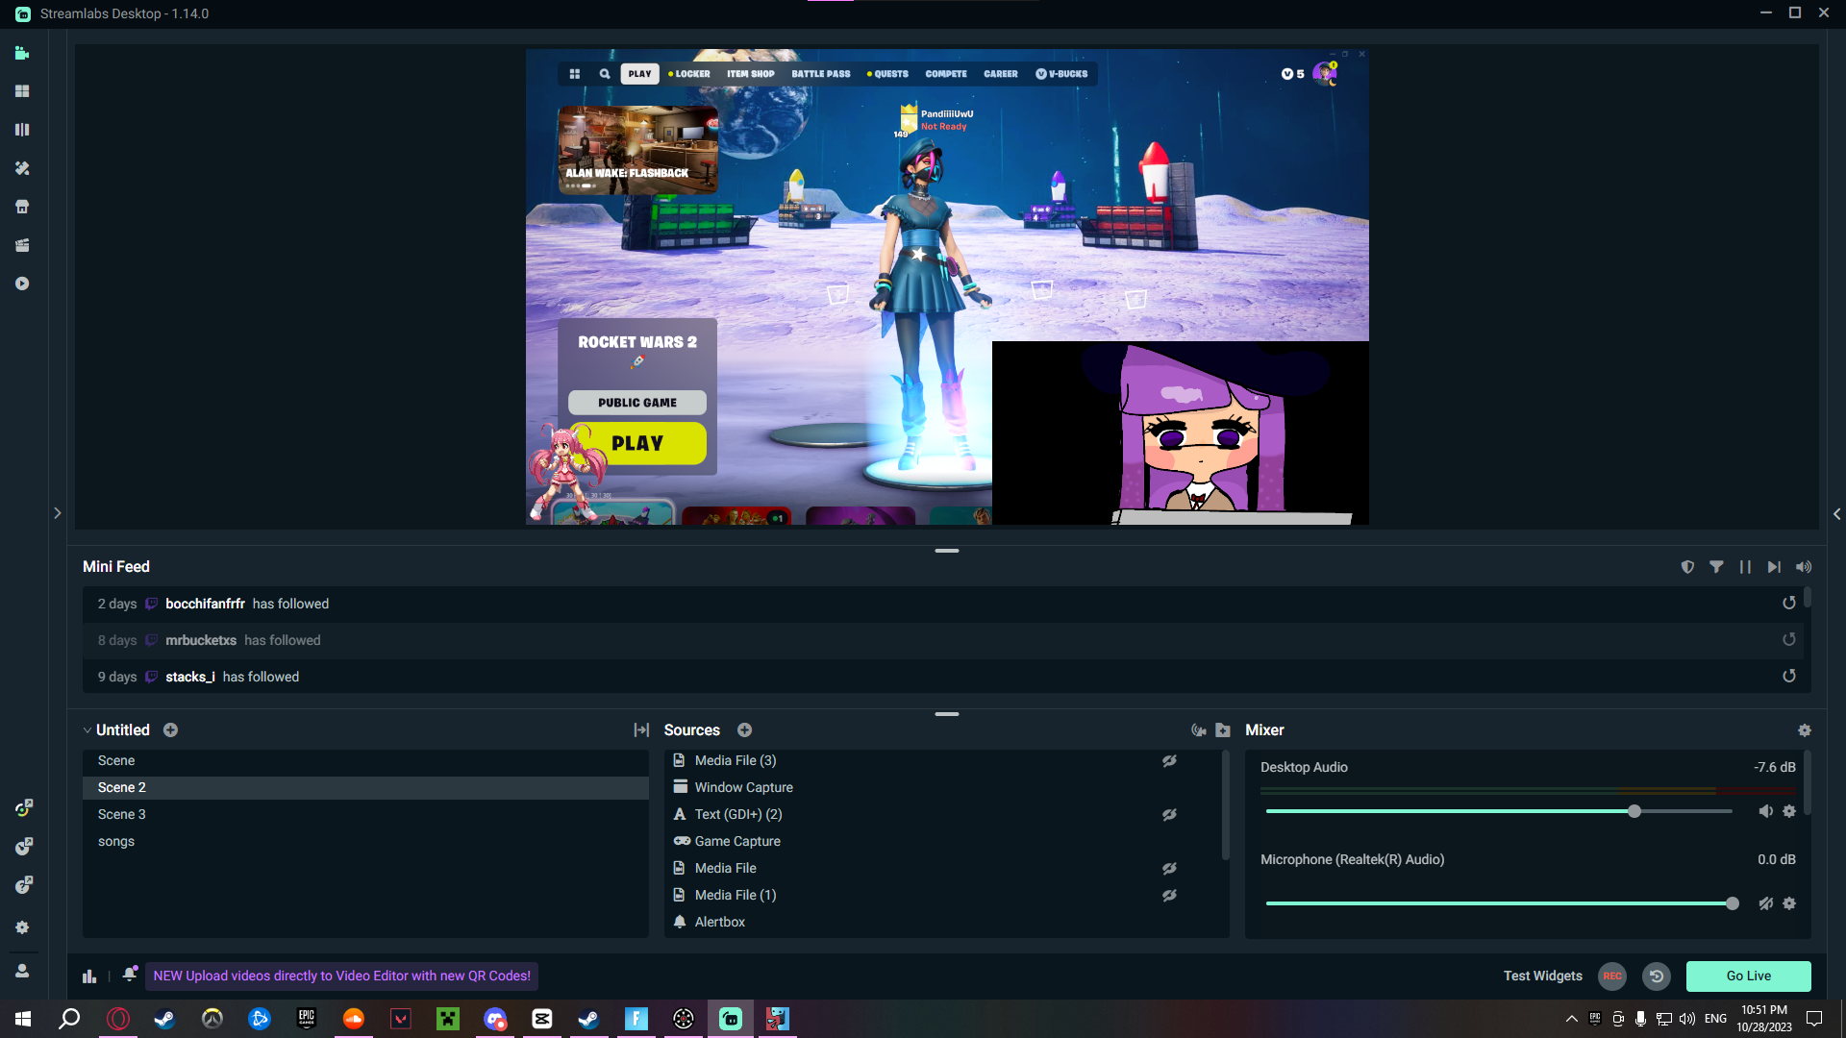Click the Go Live button
1846x1038 pixels.
coord(1748,976)
